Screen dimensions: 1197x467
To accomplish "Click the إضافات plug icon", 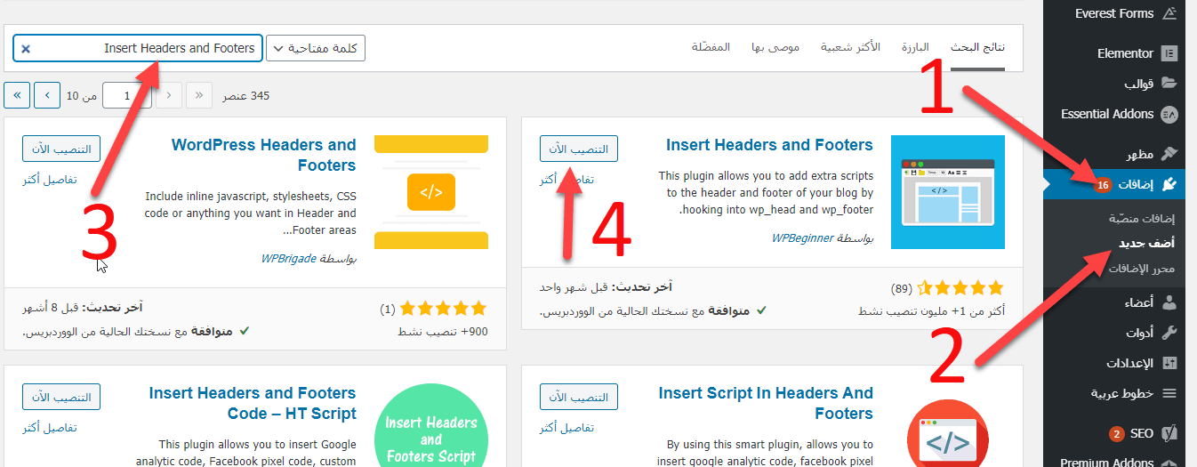I will (x=1169, y=184).
